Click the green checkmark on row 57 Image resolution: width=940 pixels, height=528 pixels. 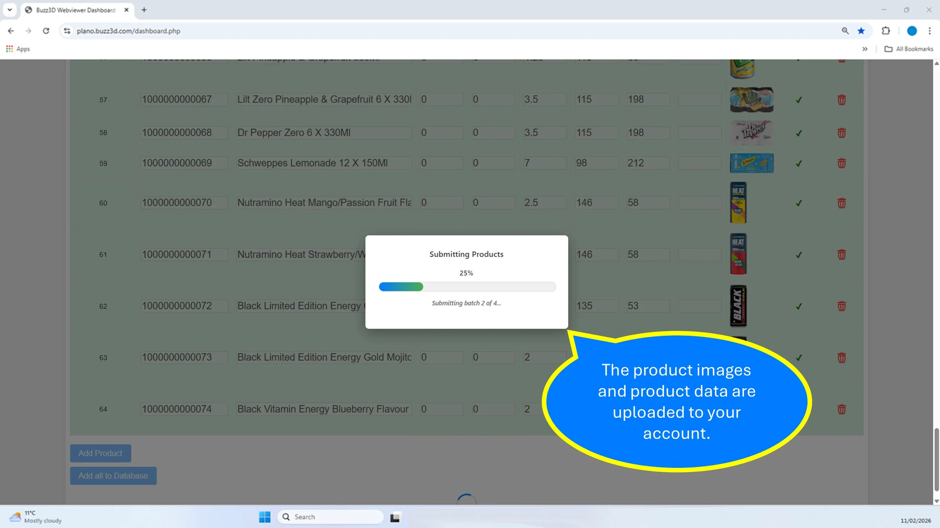(x=799, y=100)
